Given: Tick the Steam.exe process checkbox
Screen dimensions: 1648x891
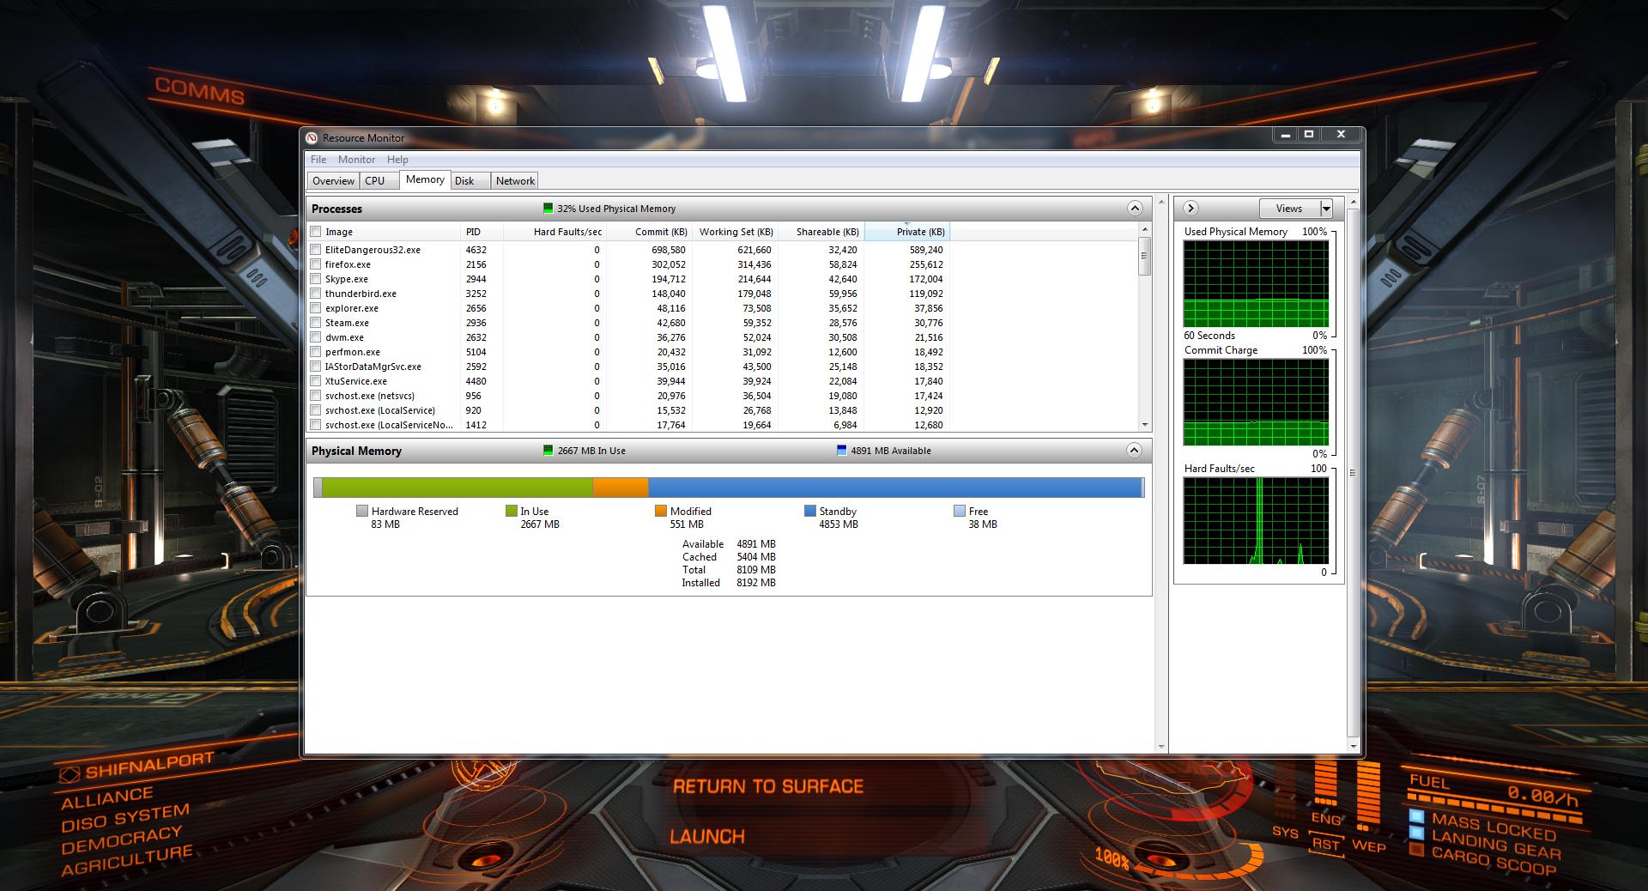Looking at the screenshot, I should pos(316,323).
